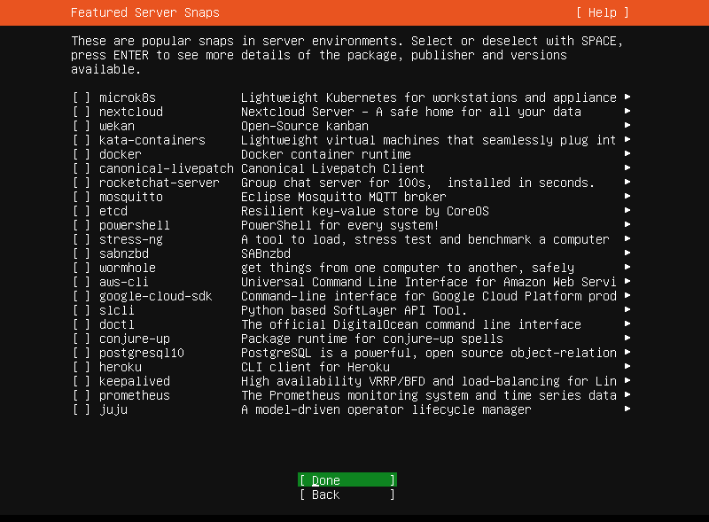This screenshot has height=522, width=709.
Task: Show wekan details via arrow
Action: 627,125
